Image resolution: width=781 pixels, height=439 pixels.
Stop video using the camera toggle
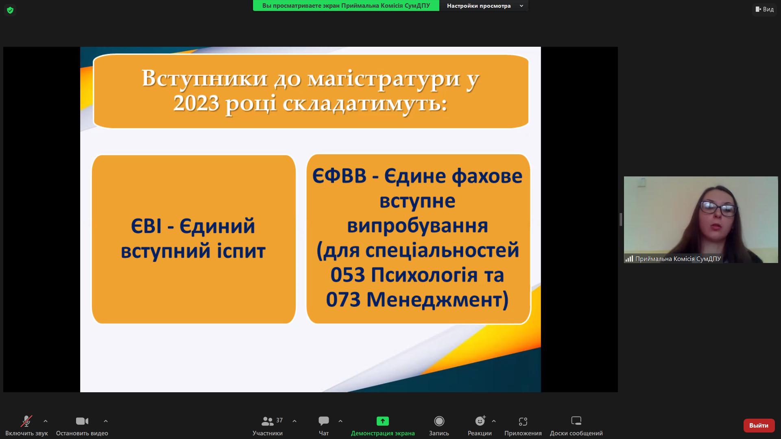82,421
